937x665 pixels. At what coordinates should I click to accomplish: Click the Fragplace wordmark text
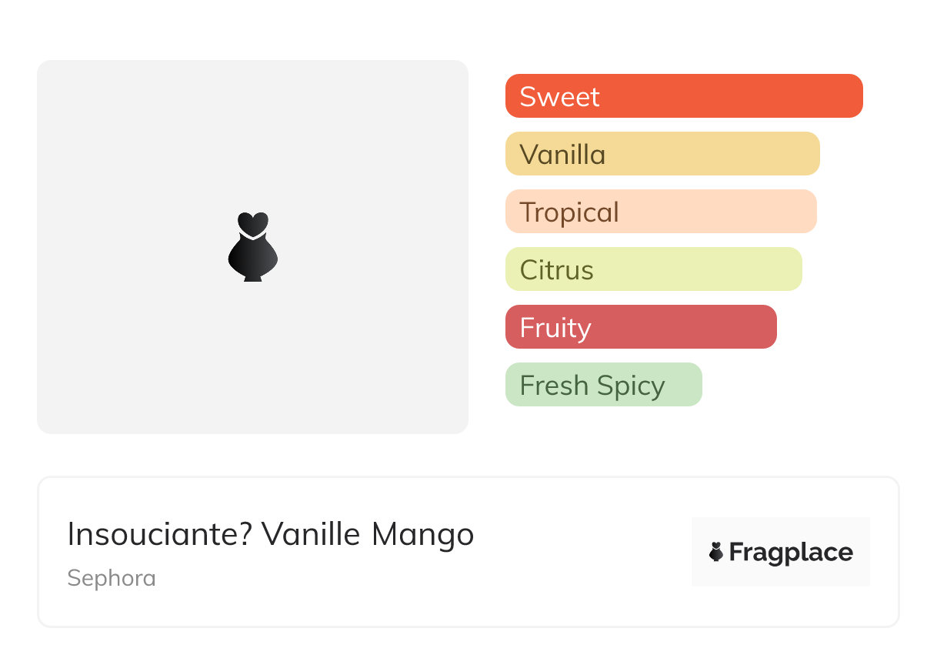click(791, 553)
